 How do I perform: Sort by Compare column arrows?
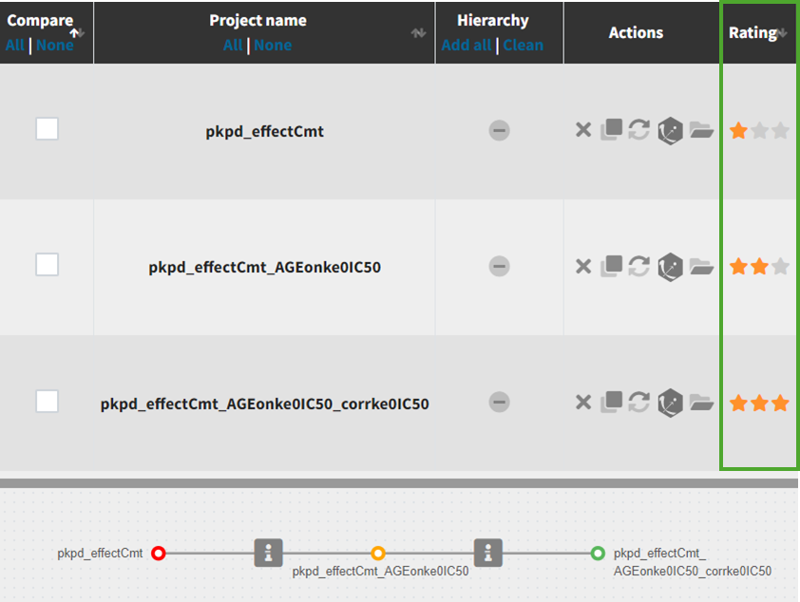tap(78, 32)
